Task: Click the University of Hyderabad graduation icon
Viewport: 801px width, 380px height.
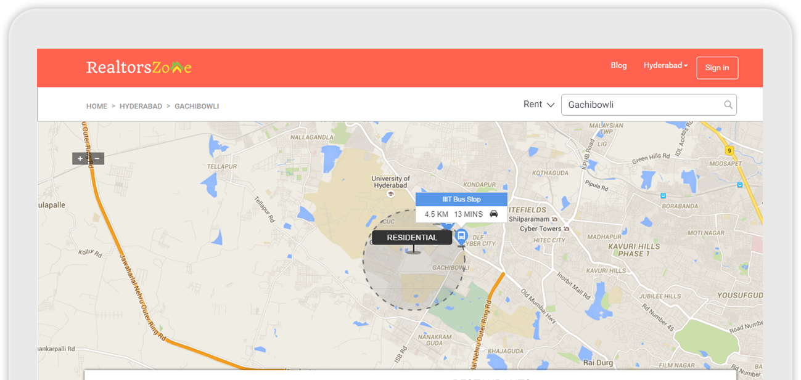Action: 390,193
